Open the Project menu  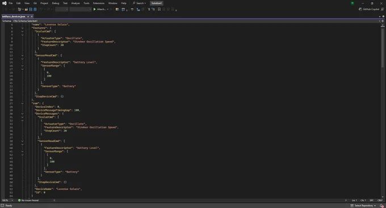[44, 3]
